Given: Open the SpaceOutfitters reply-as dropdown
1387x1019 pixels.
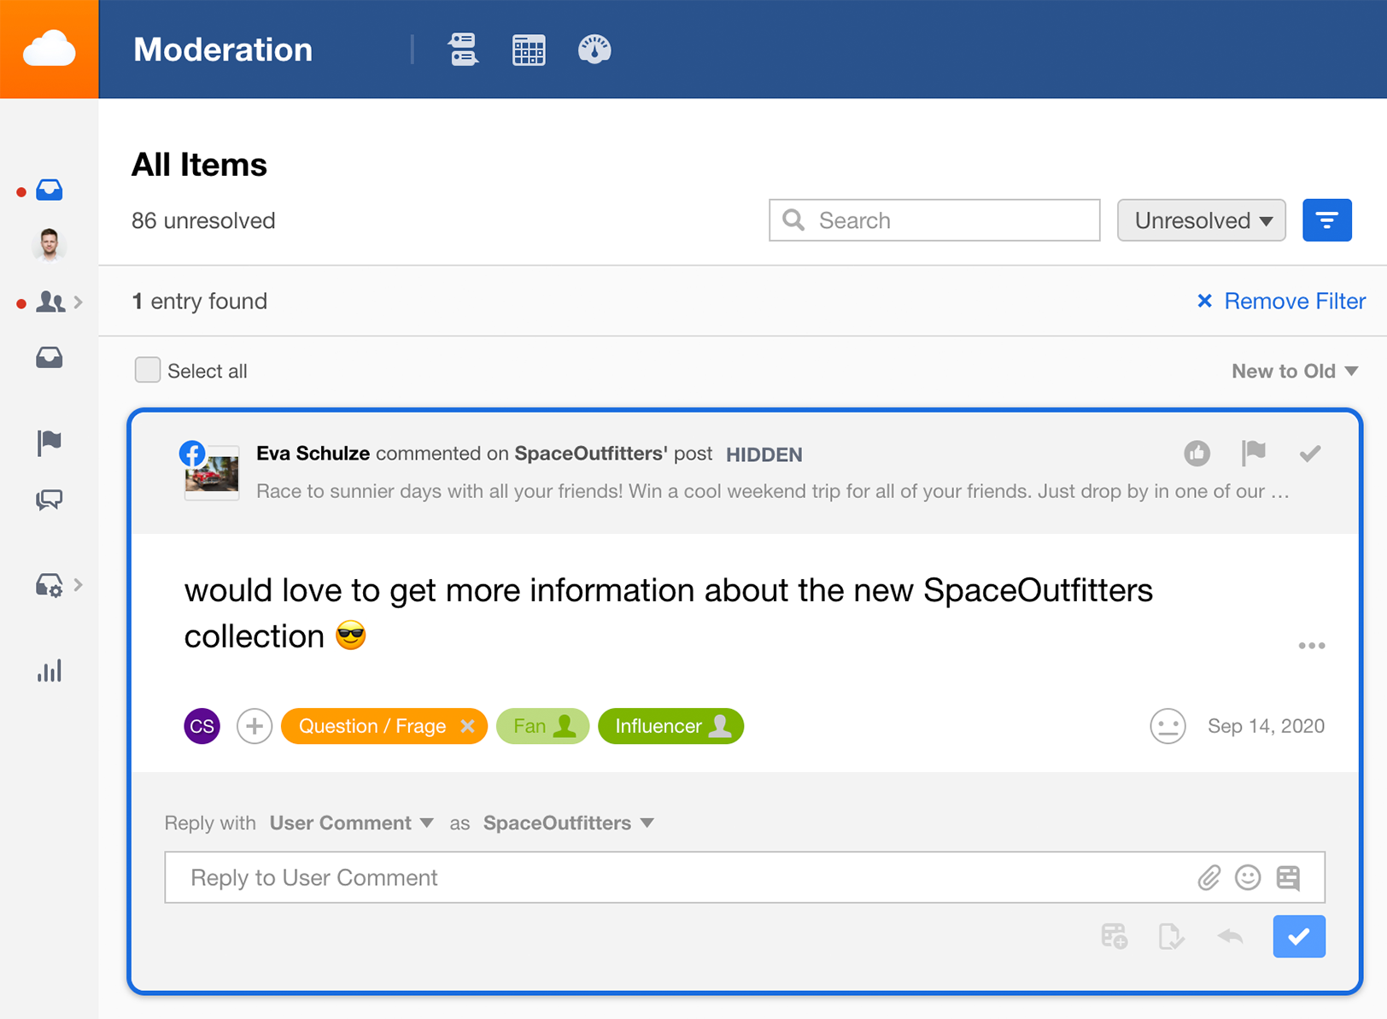Looking at the screenshot, I should (568, 823).
